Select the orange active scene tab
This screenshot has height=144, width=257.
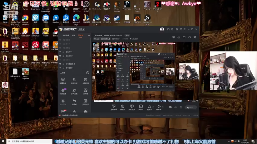pos(81,36)
